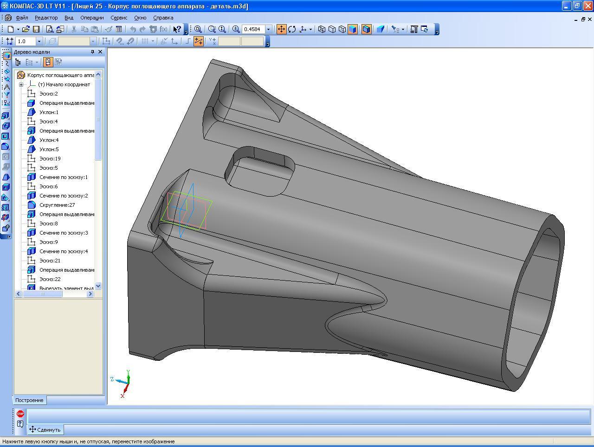Expand the Начало координат tree node
Viewport: 594px width, 447px height.
tap(21, 84)
